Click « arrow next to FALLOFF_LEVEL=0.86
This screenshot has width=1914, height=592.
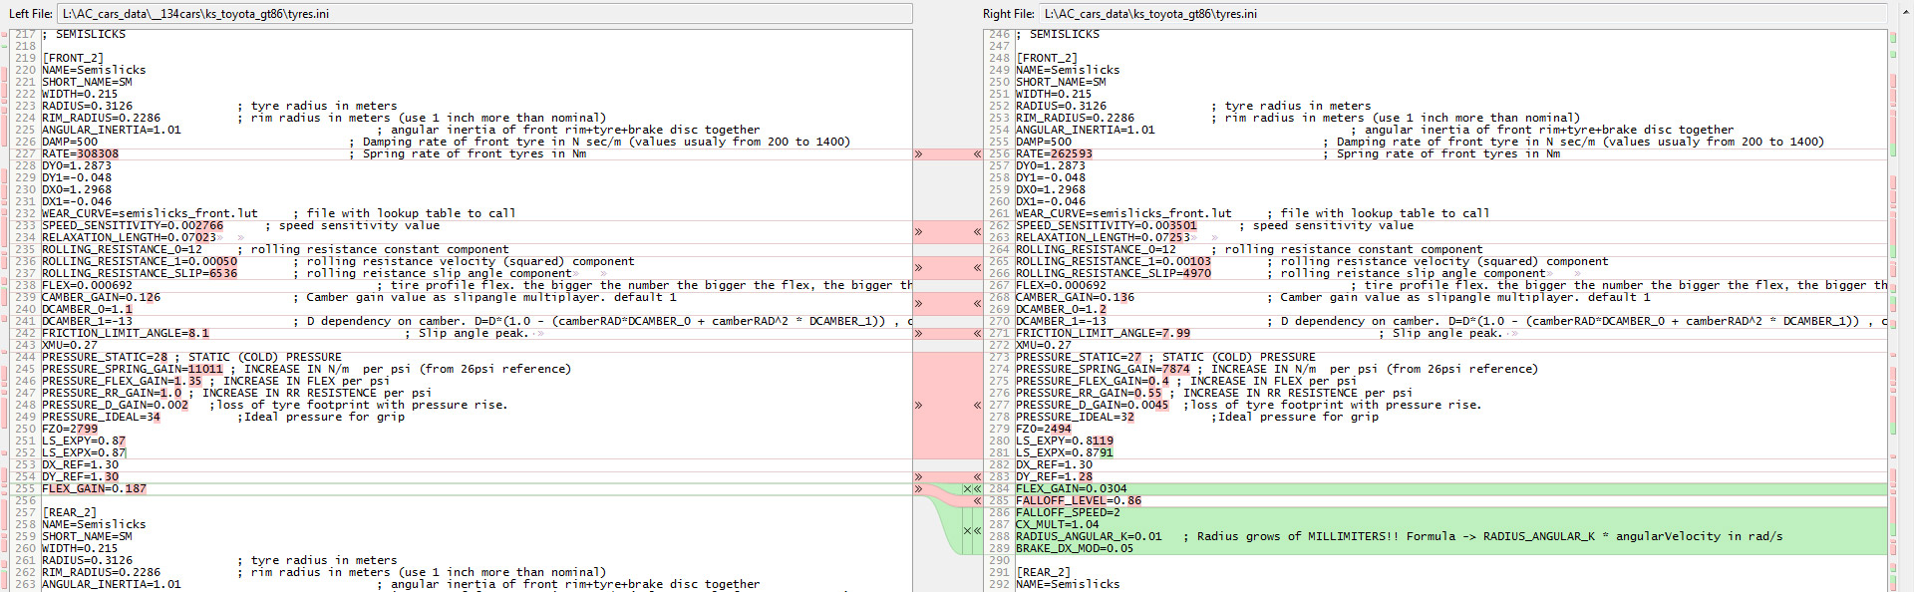[x=977, y=501]
